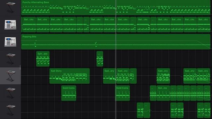
Task: Choose the keyboard icon of the unlabeled bottom track
Action: 11,110
